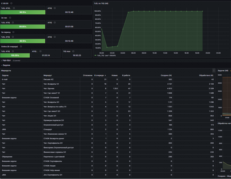Click the 96.15% gauge bar under С 00:00
Screen dimensions: 231x179
tap(23, 12)
